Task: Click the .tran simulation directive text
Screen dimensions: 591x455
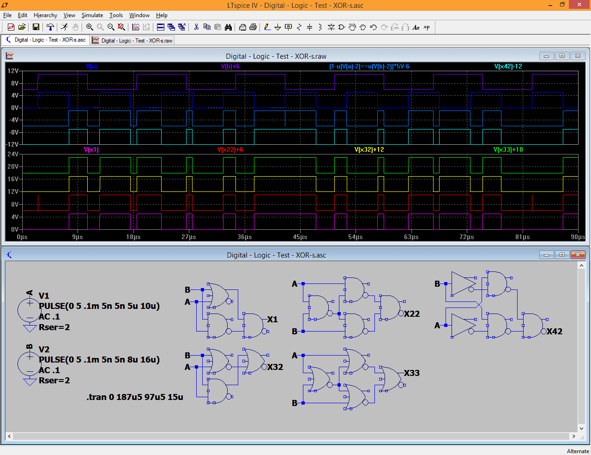Action: coord(134,397)
